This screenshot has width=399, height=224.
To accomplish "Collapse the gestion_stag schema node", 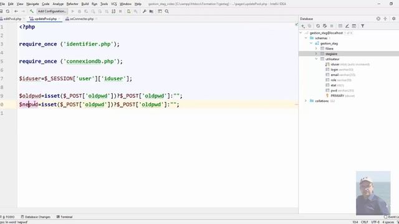I will point(311,44).
